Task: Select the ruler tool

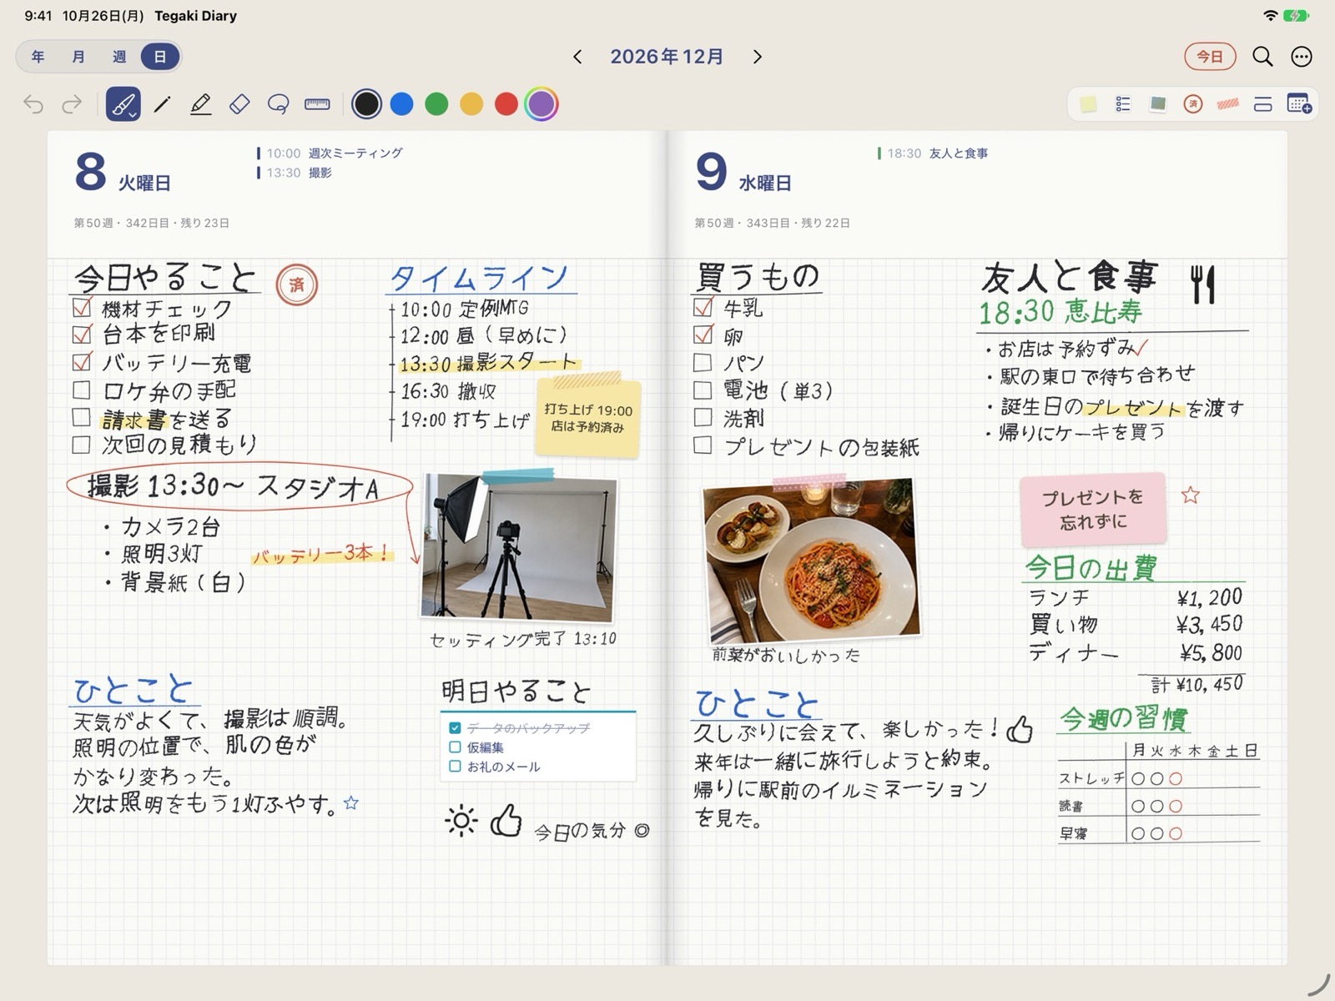Action: coord(317,104)
